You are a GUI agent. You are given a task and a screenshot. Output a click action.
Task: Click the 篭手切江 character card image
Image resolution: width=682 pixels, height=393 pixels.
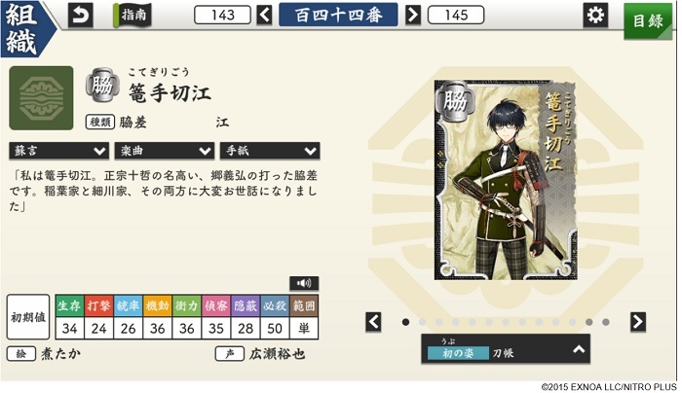pos(506,180)
